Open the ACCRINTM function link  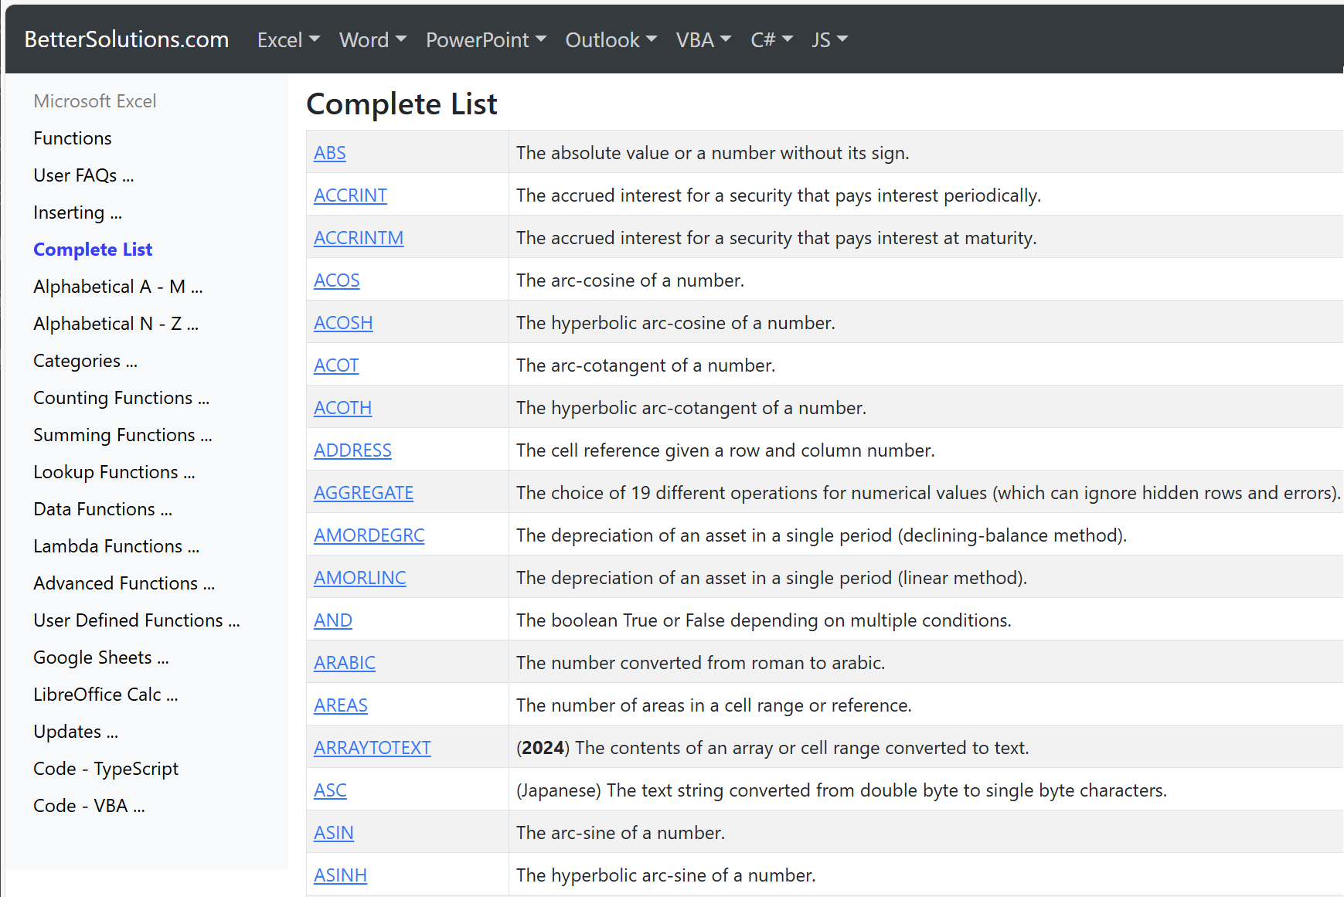pos(359,238)
